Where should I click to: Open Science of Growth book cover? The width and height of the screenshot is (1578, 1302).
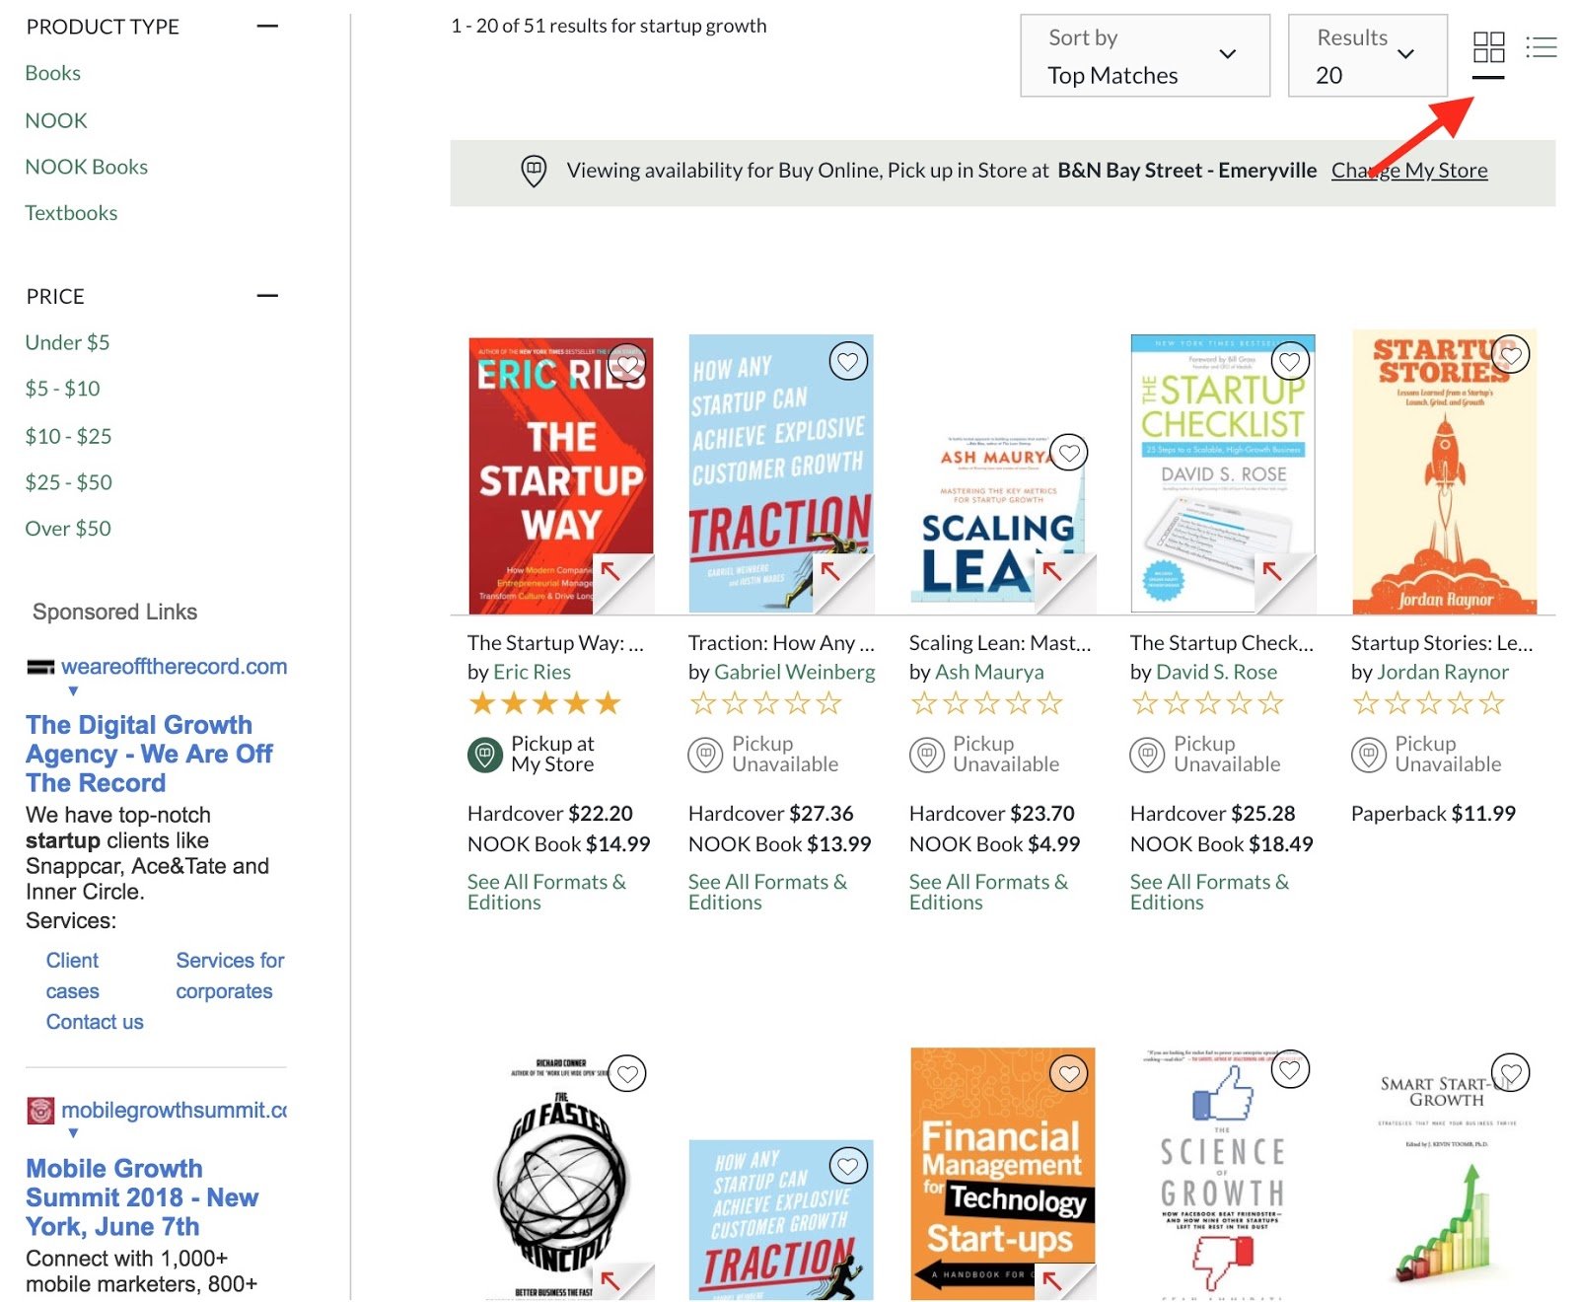point(1223,1174)
